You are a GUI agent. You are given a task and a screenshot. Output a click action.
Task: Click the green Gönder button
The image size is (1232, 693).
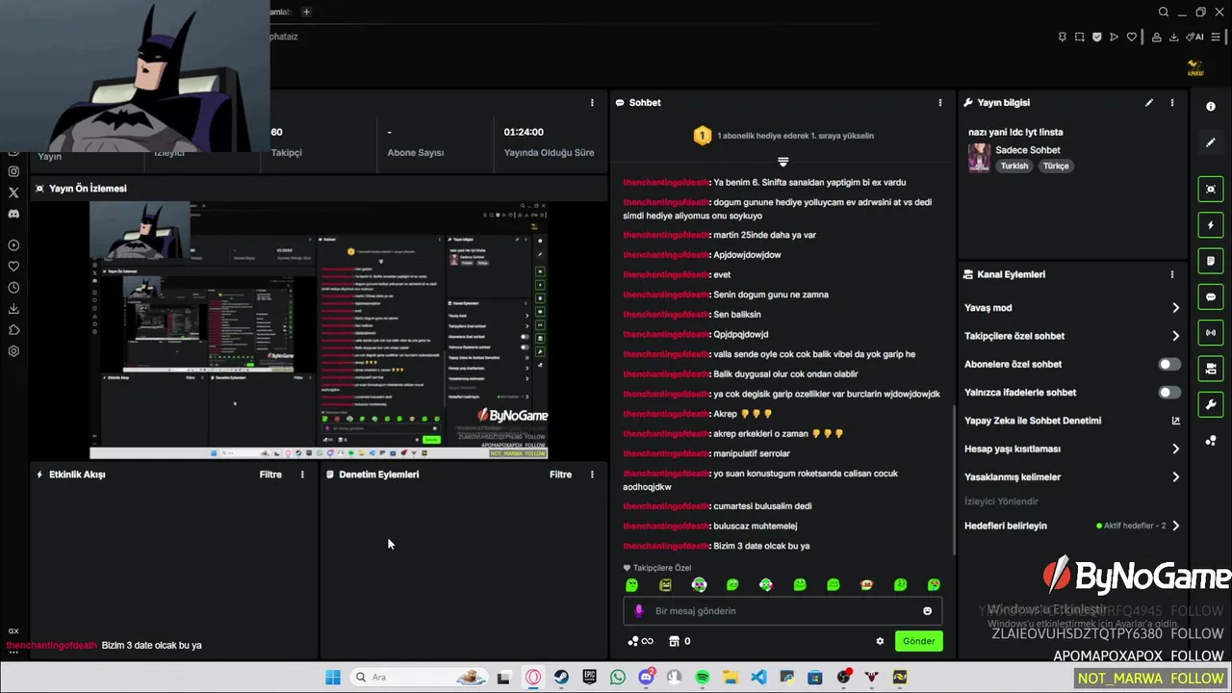tap(918, 641)
